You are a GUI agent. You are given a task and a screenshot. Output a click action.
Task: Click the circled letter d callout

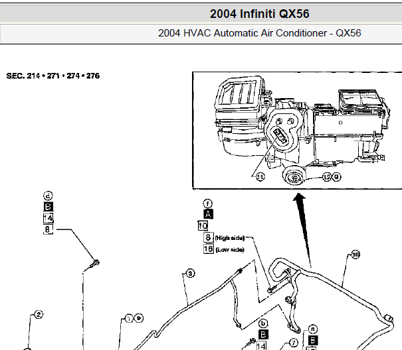tap(48, 196)
